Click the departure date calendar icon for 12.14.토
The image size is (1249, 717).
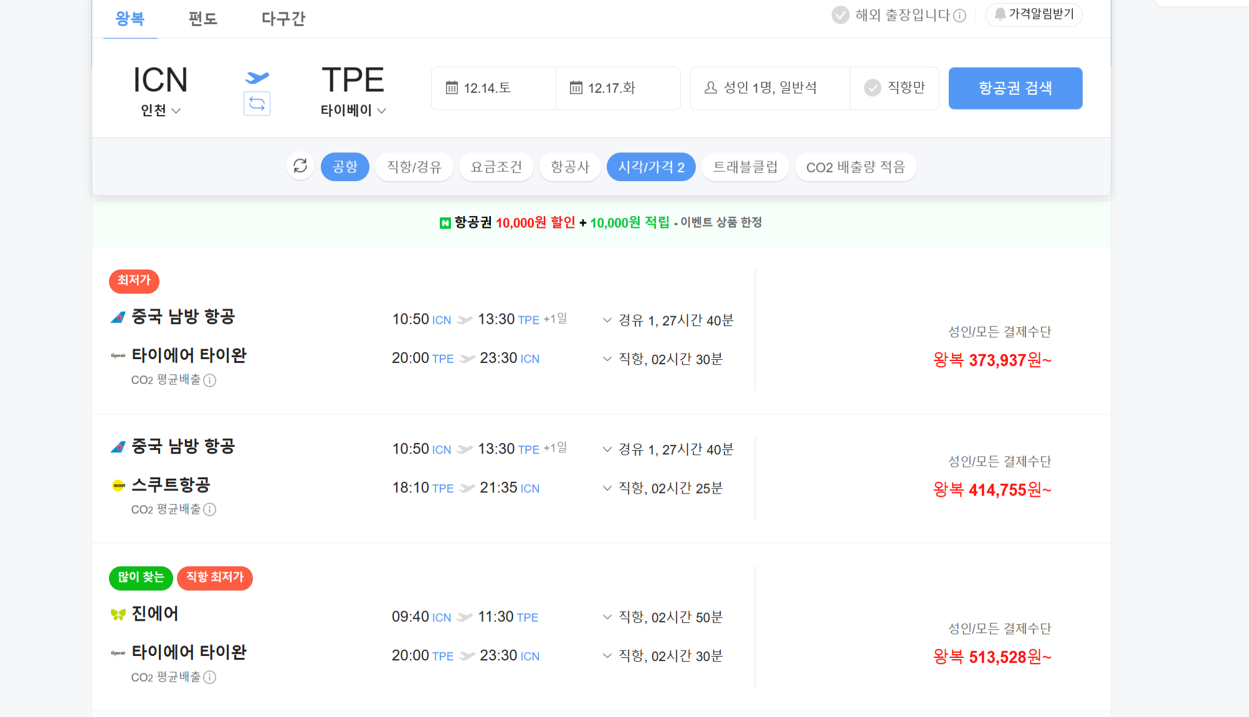452,88
